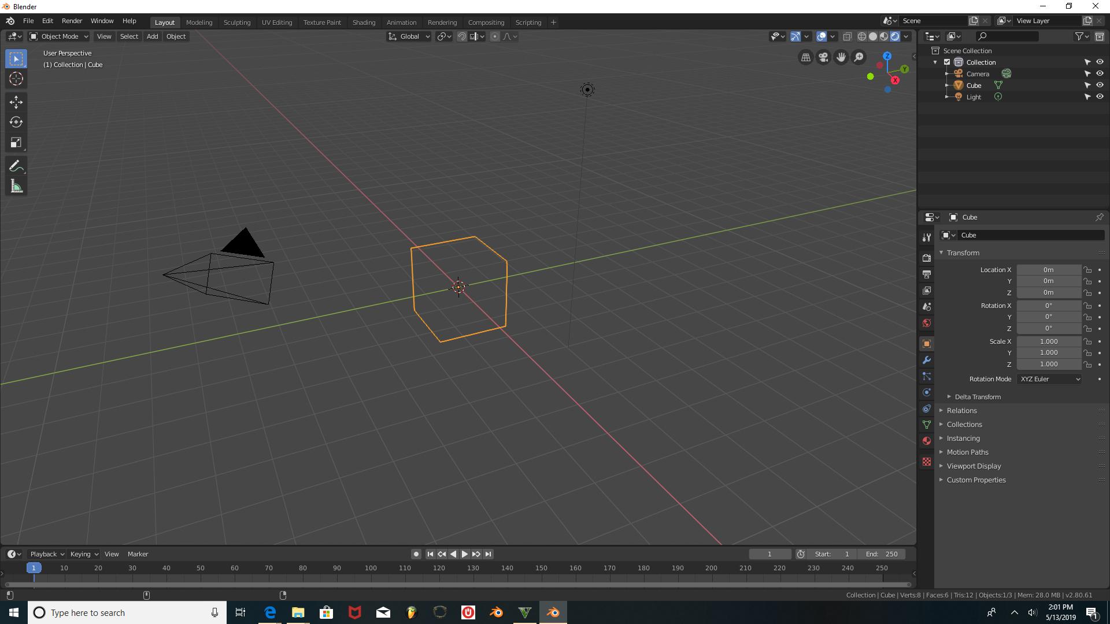Expand the Motion Paths section
Screen dimensions: 1110x624
[x=968, y=452]
